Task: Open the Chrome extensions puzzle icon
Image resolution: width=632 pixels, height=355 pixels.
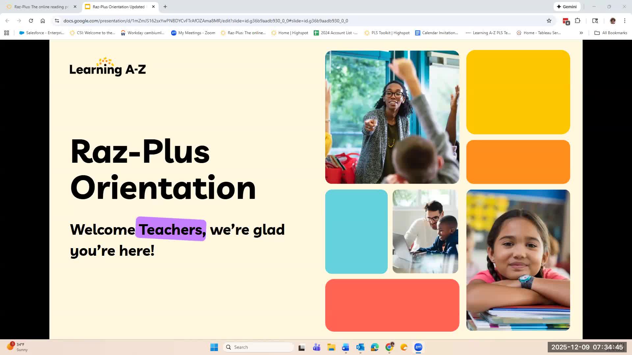Action: click(x=578, y=21)
